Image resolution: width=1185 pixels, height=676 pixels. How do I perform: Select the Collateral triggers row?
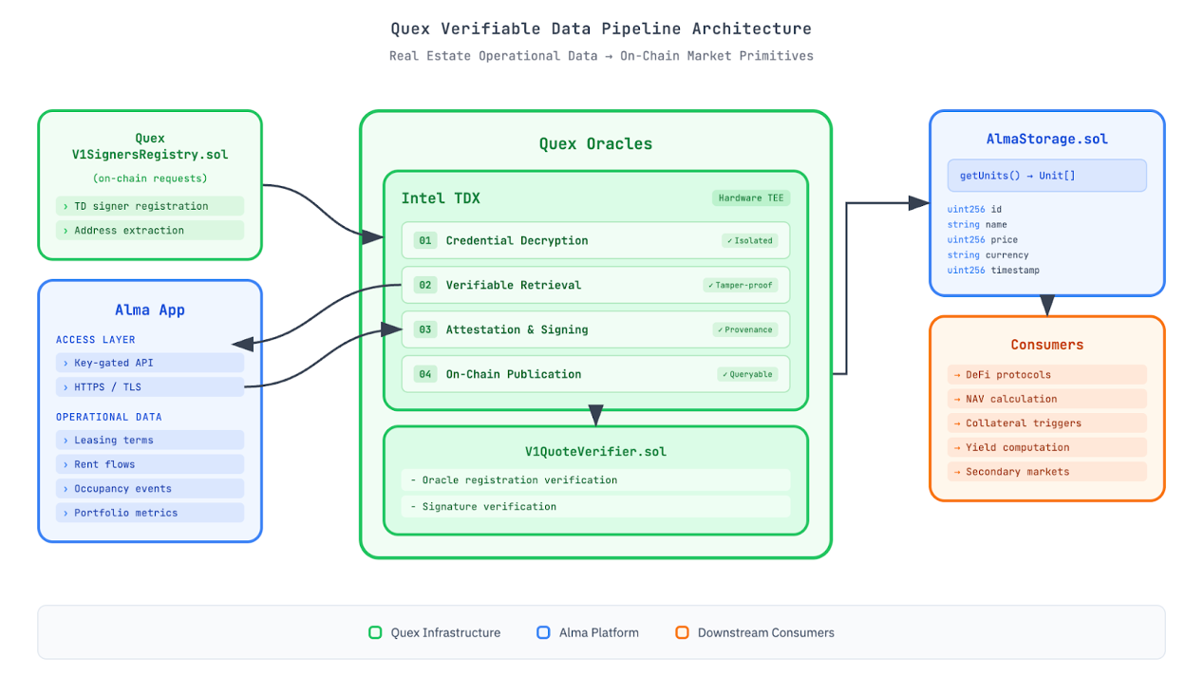(x=1046, y=422)
